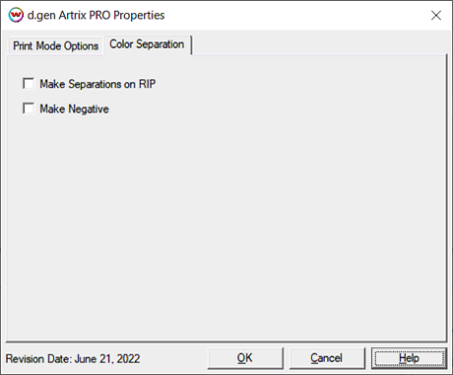Focus the dotted-outline Help button
Screen dimensions: 453x375
[409, 358]
